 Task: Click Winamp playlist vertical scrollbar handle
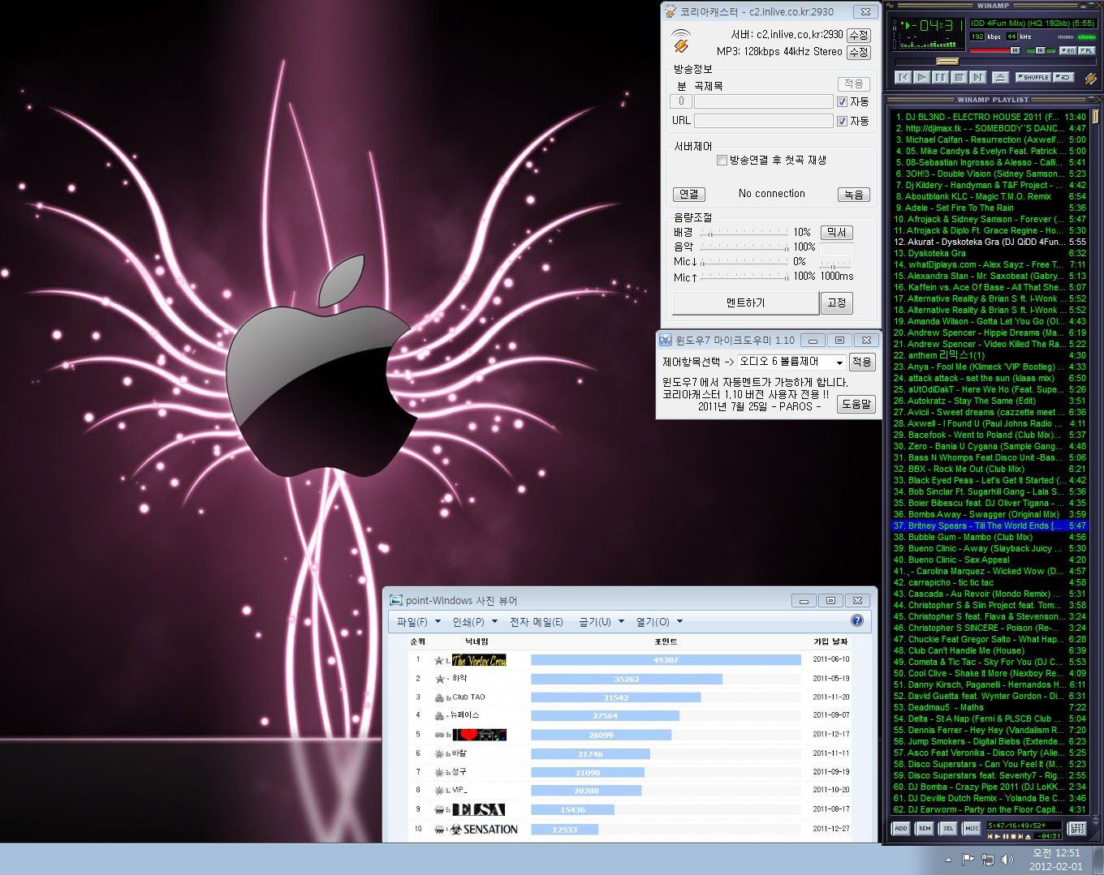point(1095,117)
